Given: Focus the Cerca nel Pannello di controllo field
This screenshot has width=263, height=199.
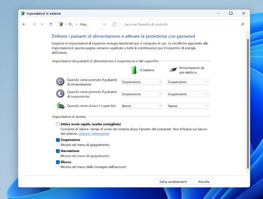Looking at the screenshot, I should pyautogui.click(x=185, y=24).
